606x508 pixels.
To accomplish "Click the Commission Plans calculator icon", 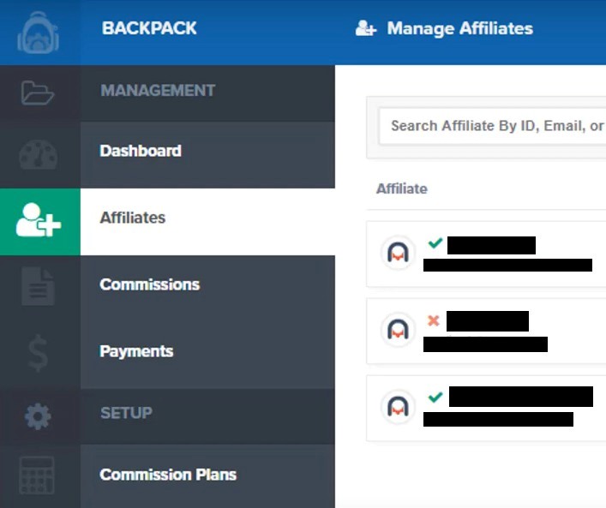I will pyautogui.click(x=37, y=475).
